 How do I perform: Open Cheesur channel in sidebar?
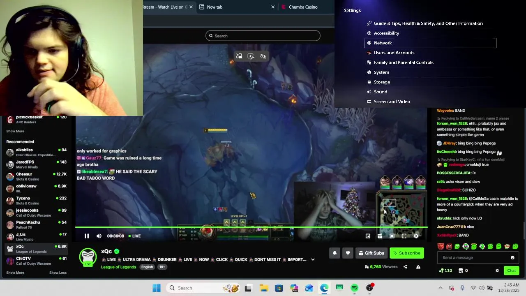[x=36, y=176]
